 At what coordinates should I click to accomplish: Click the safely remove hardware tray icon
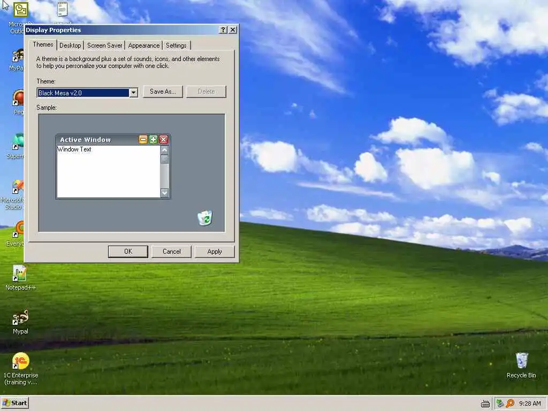coord(500,404)
